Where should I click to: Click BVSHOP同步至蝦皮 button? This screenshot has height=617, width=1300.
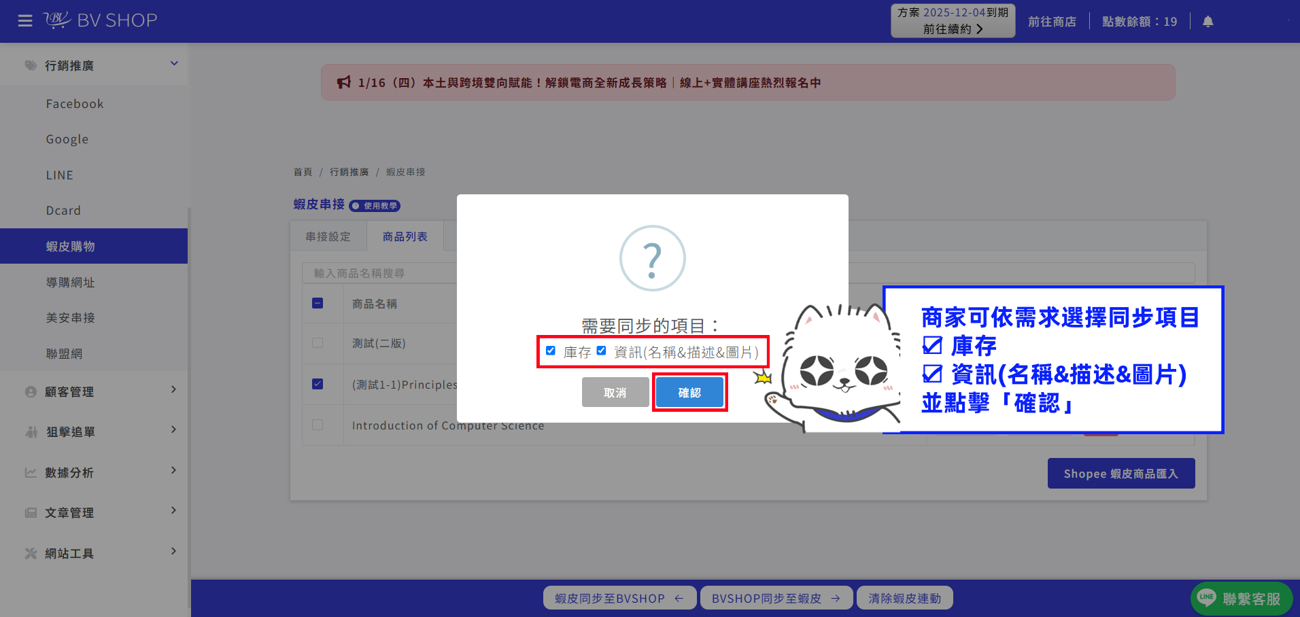click(776, 598)
